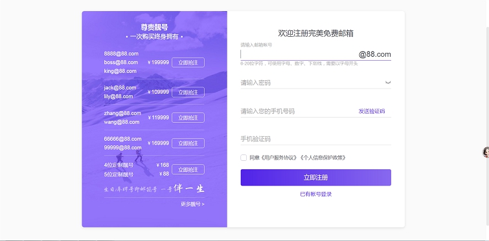Click the 4位定制靓号 text
Screen dimensions: 489x241
119,165
